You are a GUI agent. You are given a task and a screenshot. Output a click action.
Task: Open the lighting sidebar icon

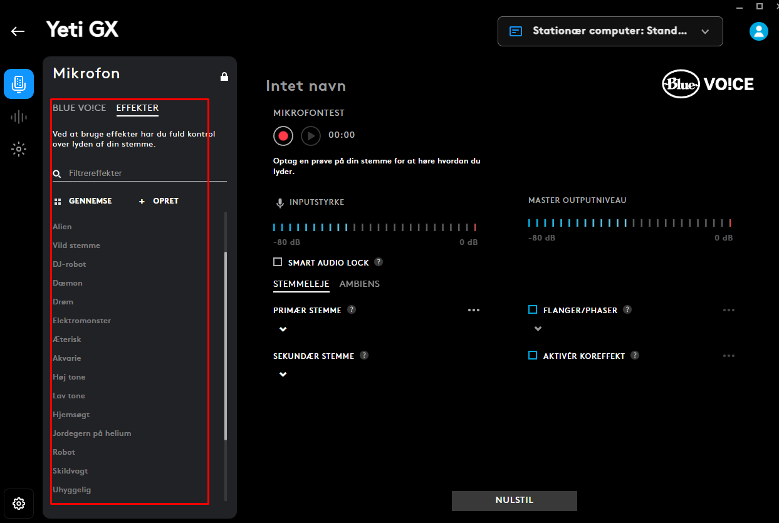pos(19,149)
